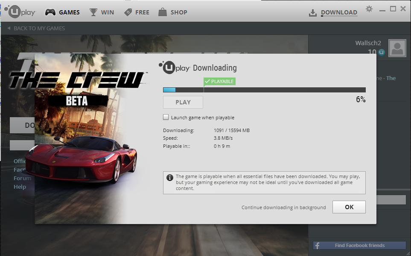The height and width of the screenshot is (256, 411).
Task: Click the Find Facebook friends button
Action: tap(359, 245)
